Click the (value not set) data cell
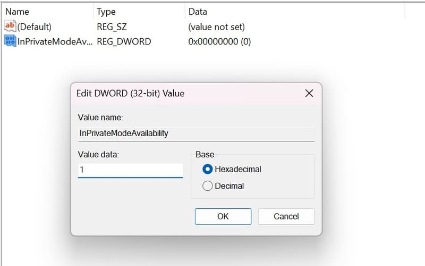Viewport: 425px width, 266px height. click(217, 27)
